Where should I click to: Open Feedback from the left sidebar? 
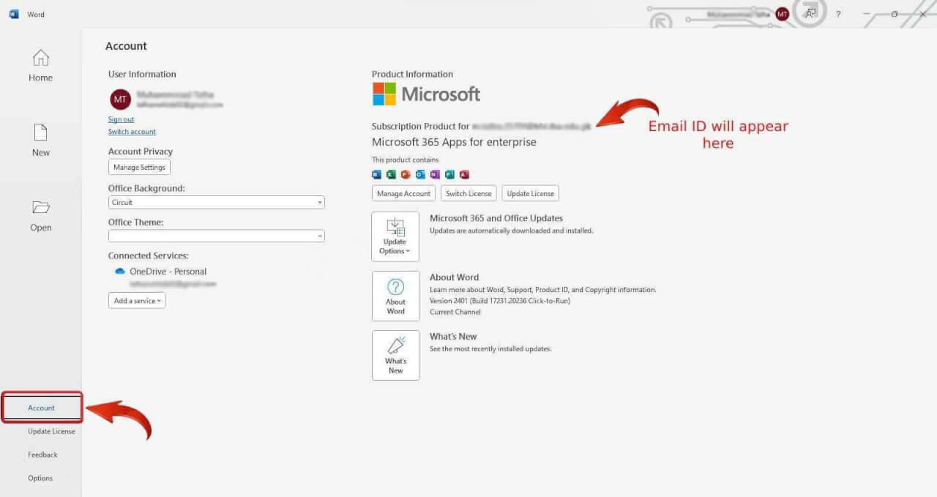click(42, 455)
